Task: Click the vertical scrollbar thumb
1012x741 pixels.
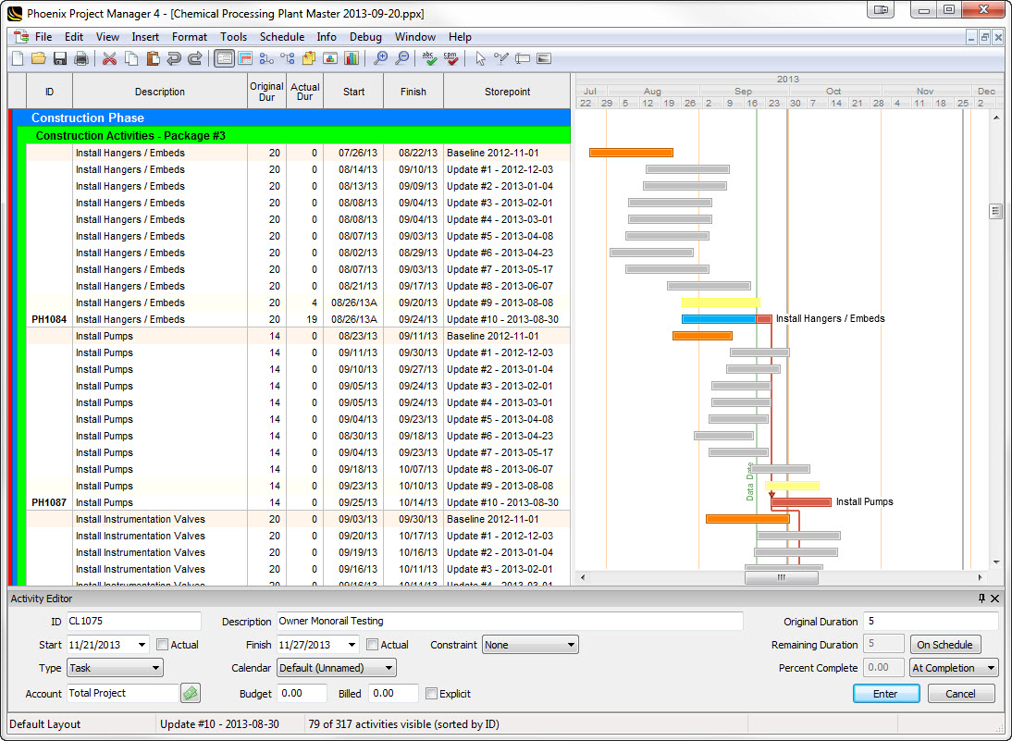Action: click(x=996, y=211)
